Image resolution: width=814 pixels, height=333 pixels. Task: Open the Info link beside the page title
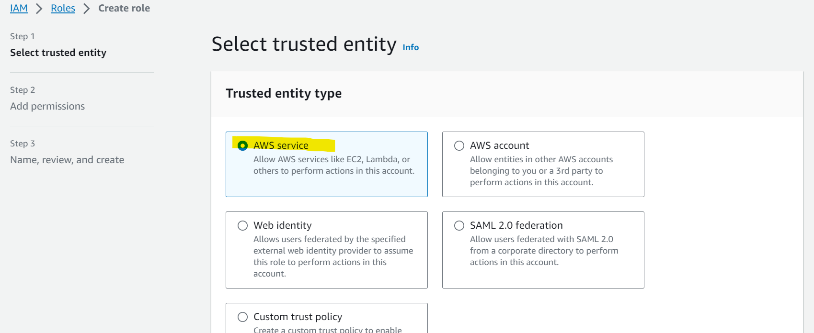coord(411,47)
